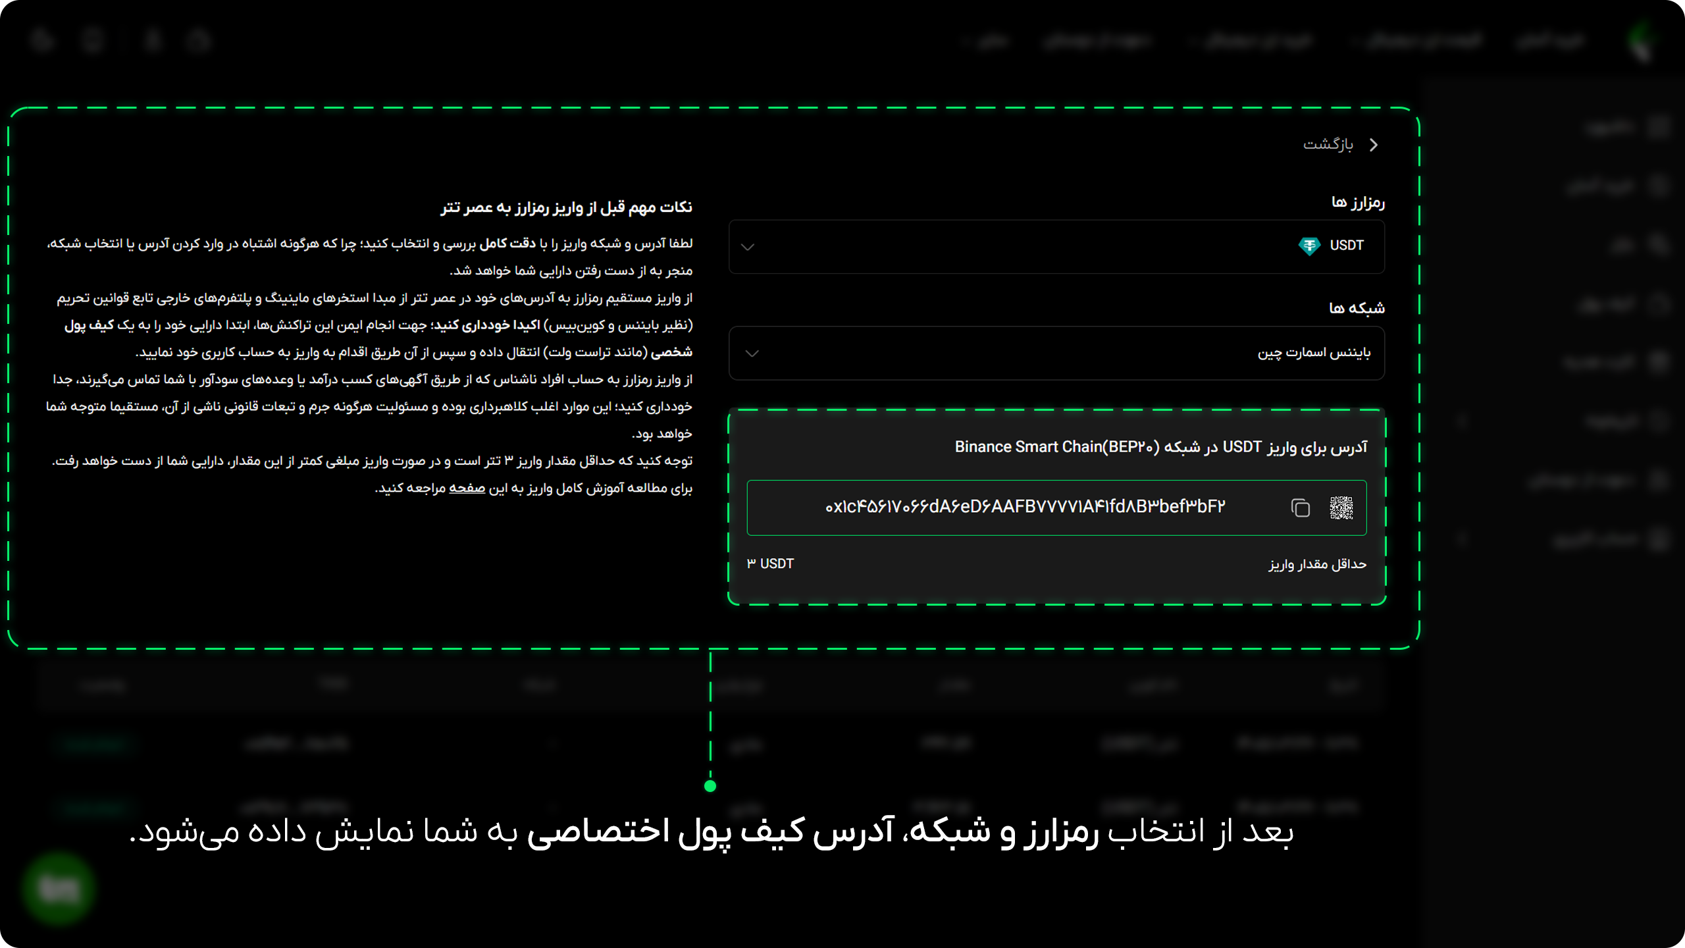Click heading نکات مهم قبل از واریز
The width and height of the screenshot is (1685, 948).
567,207
